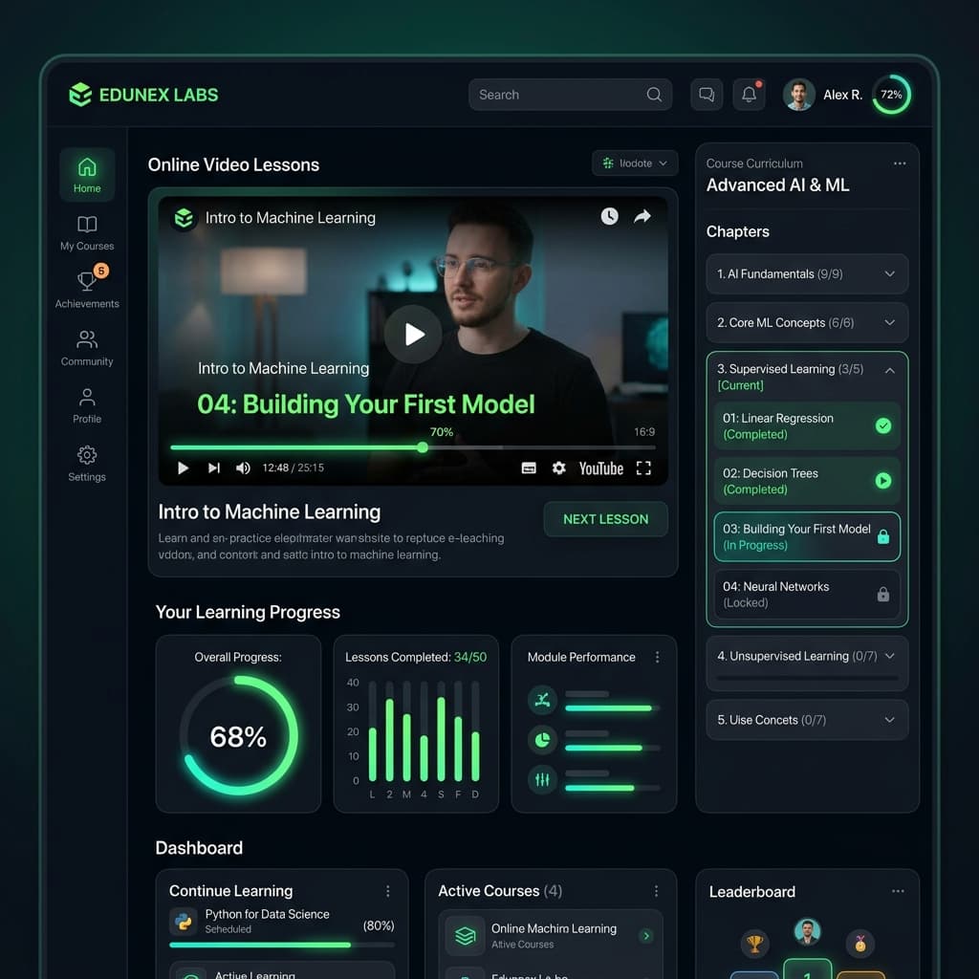
Task: Click Decision Trees play icon
Action: [882, 481]
